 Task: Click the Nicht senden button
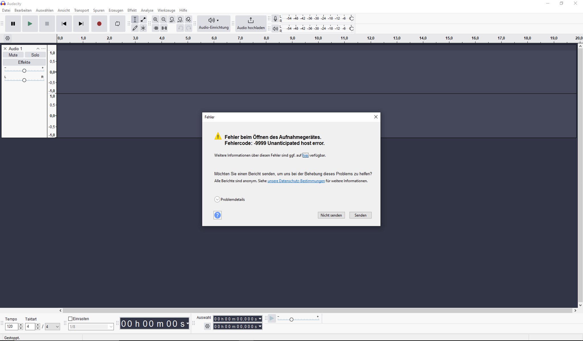331,215
